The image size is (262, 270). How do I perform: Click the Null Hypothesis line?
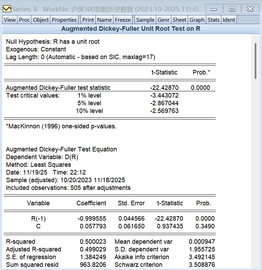pyautogui.click(x=53, y=42)
